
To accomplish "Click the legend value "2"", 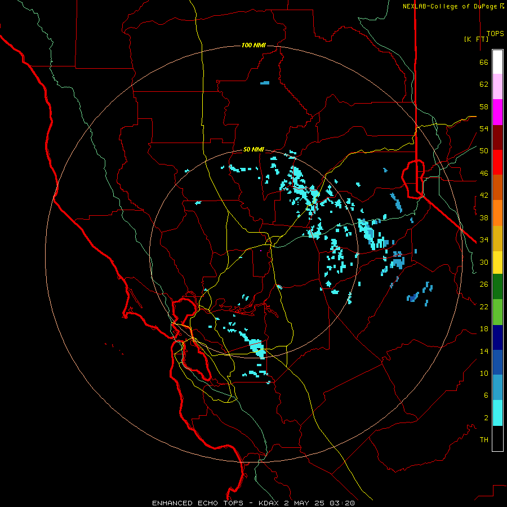I will coord(486,418).
